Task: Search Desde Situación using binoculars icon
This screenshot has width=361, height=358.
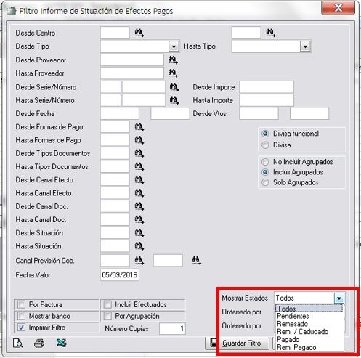Action: click(x=139, y=232)
